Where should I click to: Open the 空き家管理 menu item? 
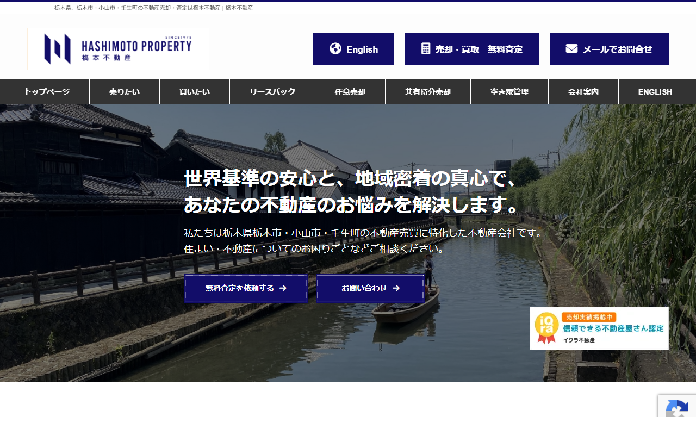509,92
